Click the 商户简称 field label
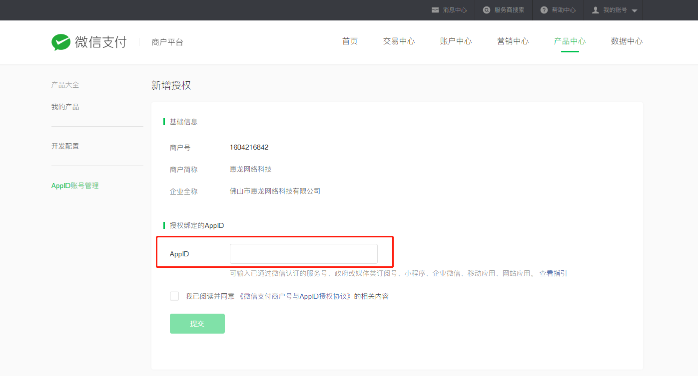 (183, 170)
